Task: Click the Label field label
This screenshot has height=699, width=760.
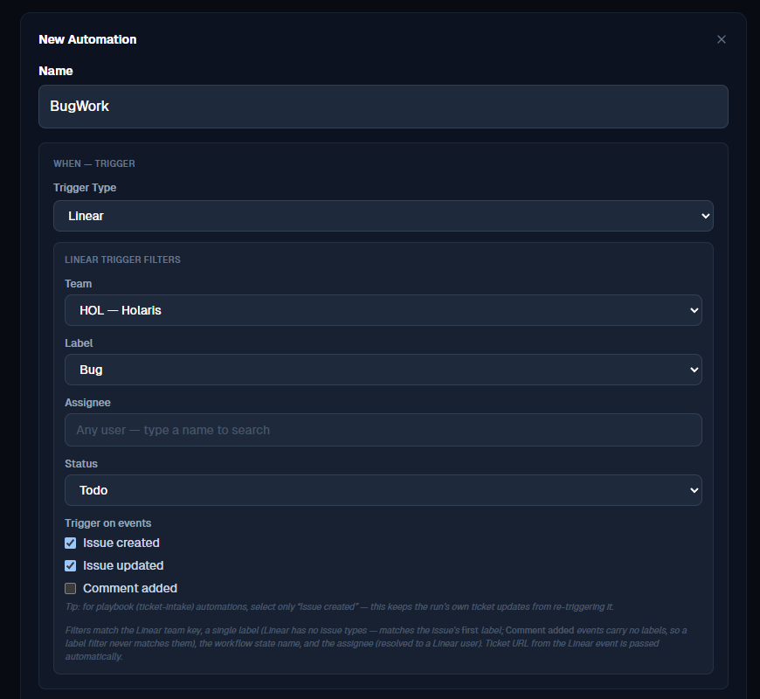Action: pyautogui.click(x=79, y=343)
